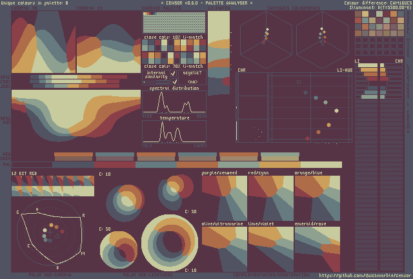Click the 'CENSOR v0.6.0 - PALETTE ANALYSER' title
The height and width of the screenshot is (279, 413).
coord(206,3)
